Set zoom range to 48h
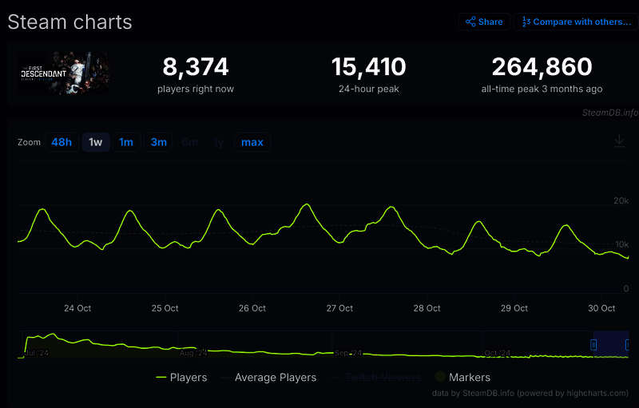This screenshot has width=639, height=408. tap(62, 142)
